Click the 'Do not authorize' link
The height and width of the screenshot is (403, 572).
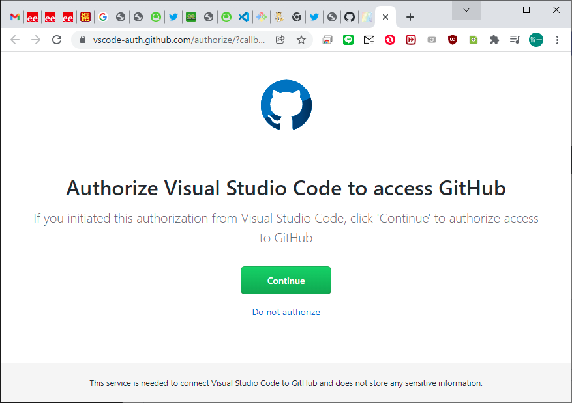[286, 312]
